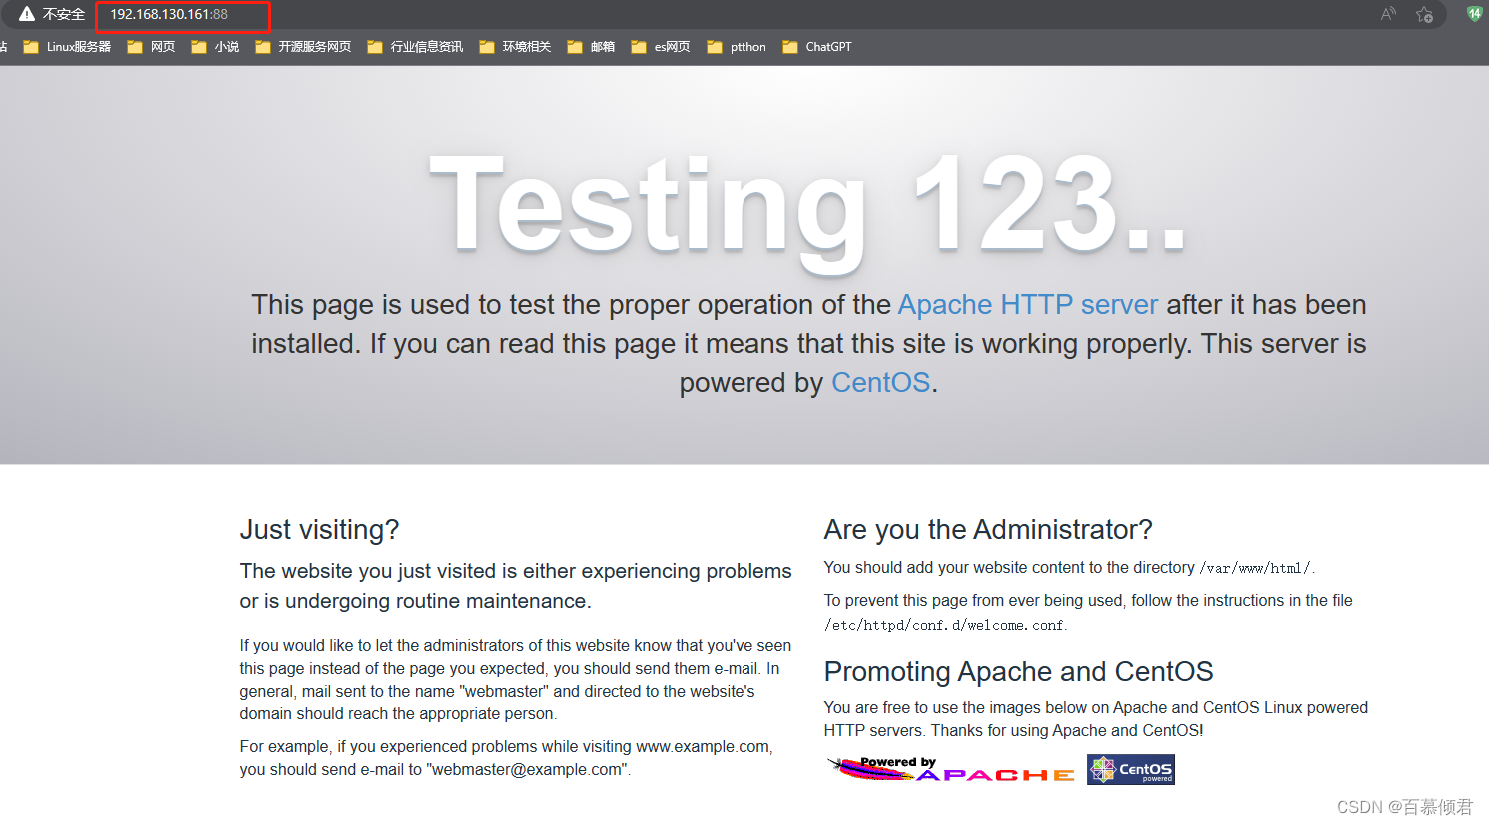
Task: Open the 开源服务网页 bookmark folder
Action: point(303,47)
